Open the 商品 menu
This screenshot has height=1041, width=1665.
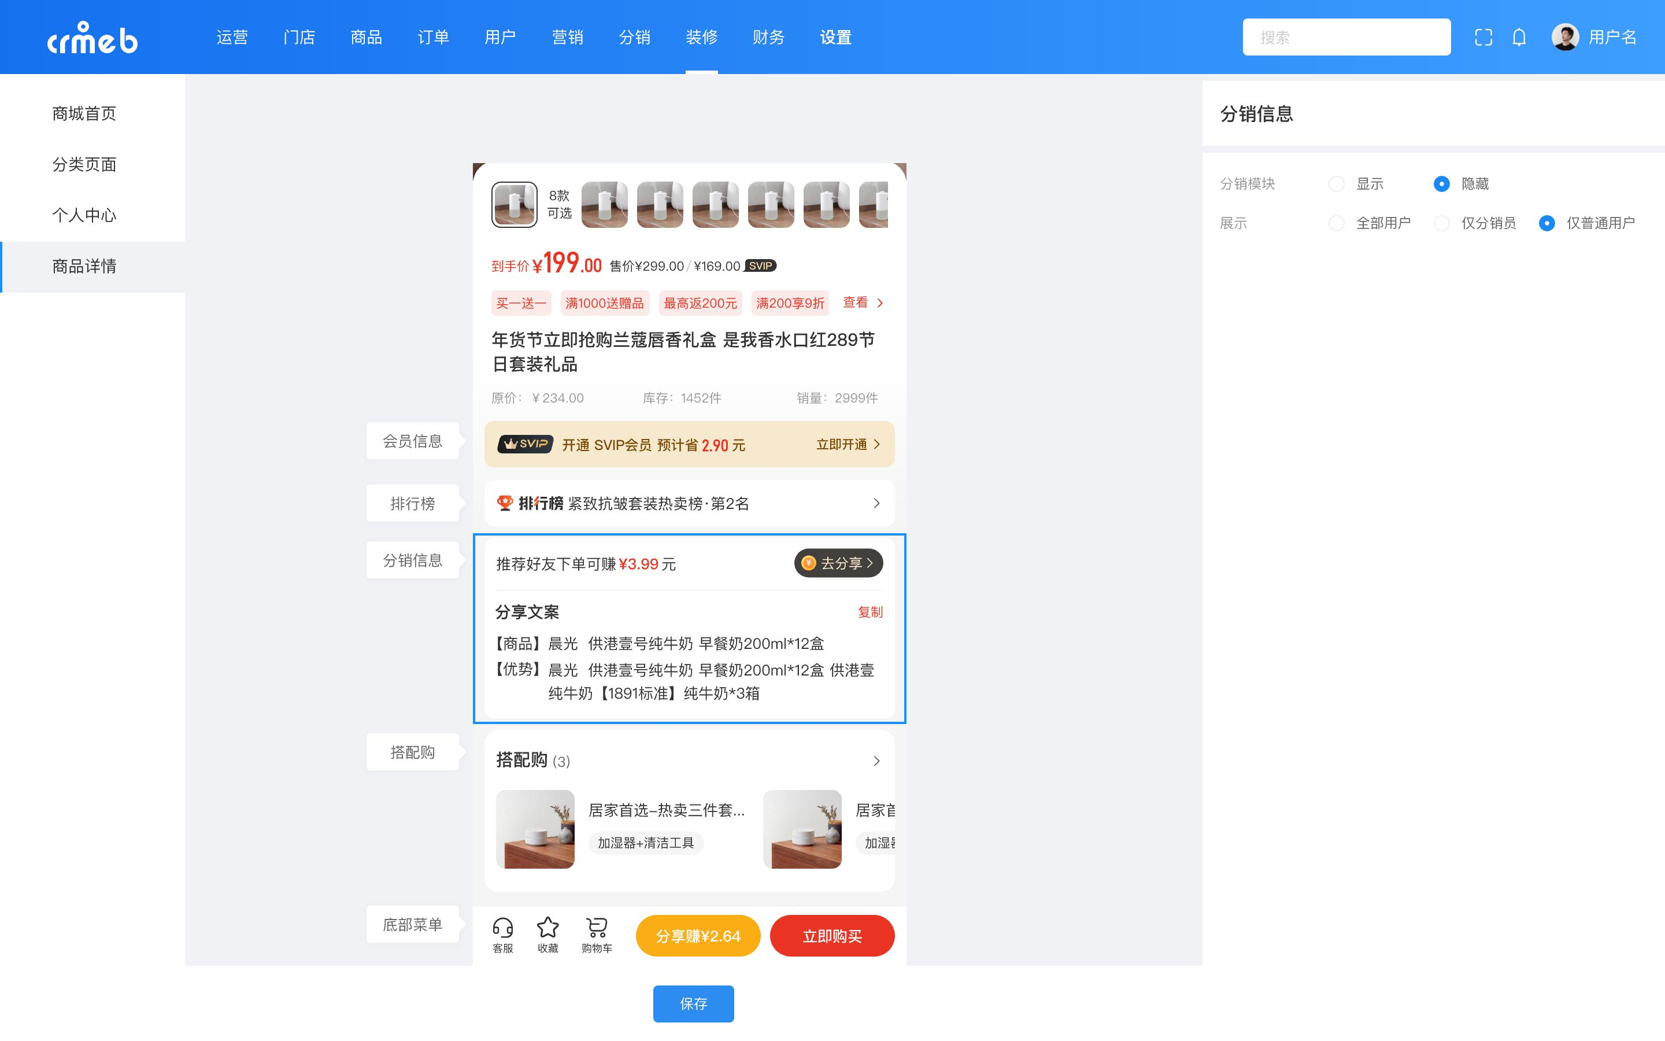[366, 37]
